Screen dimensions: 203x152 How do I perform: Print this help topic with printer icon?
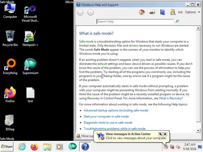[x=152, y=12]
